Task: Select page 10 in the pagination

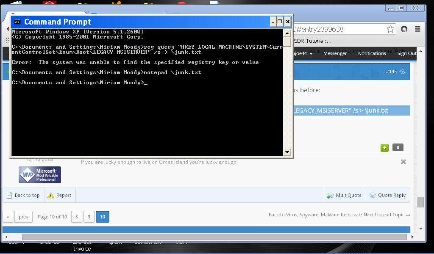Action: coord(103,217)
